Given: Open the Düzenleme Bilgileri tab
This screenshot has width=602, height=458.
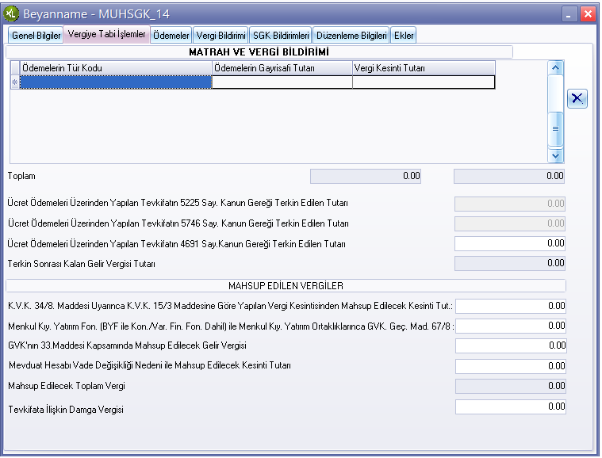Looking at the screenshot, I should click(351, 36).
